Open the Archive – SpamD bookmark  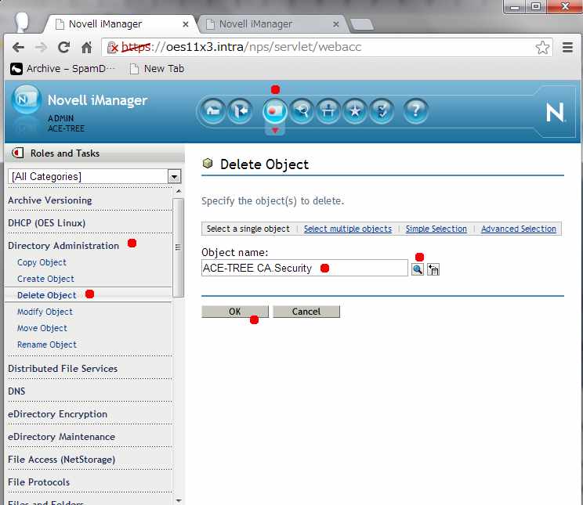point(63,69)
